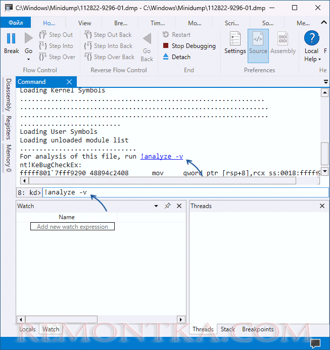330x350 pixels.
Task: Open the Source ribbon tab
Action: click(x=268, y=23)
